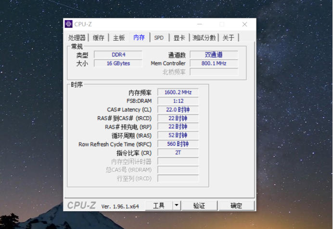Click the empty 北桥频率 field

click(x=214, y=72)
